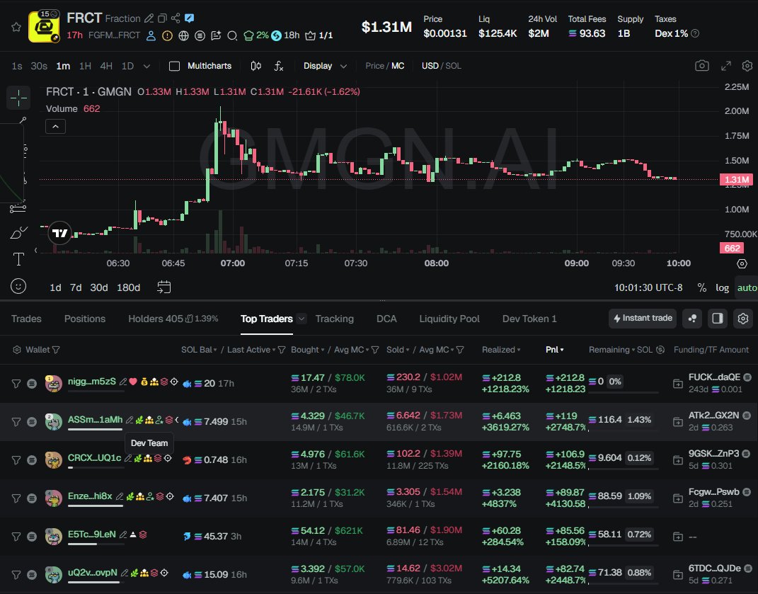The image size is (758, 594).
Task: Click remaining progress bar for Enze...hi8x
Action: point(623,506)
